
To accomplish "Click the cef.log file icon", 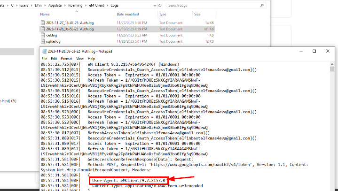I will (43, 35).
